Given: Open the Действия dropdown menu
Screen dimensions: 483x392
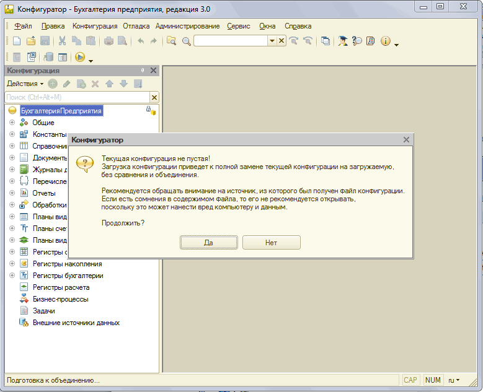Looking at the screenshot, I should point(25,84).
